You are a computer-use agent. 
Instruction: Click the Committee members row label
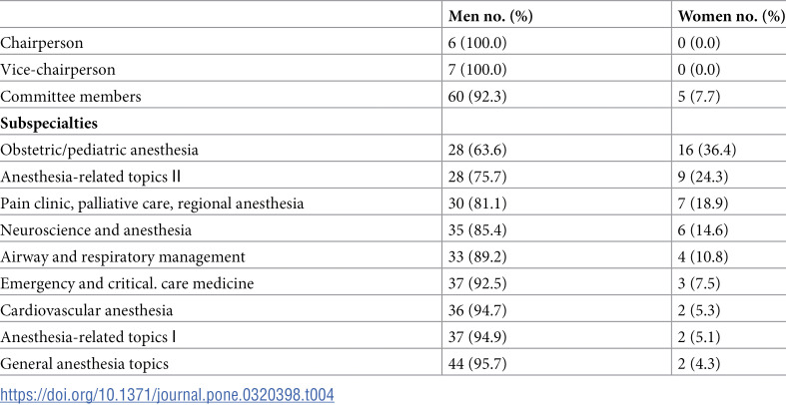[71, 97]
